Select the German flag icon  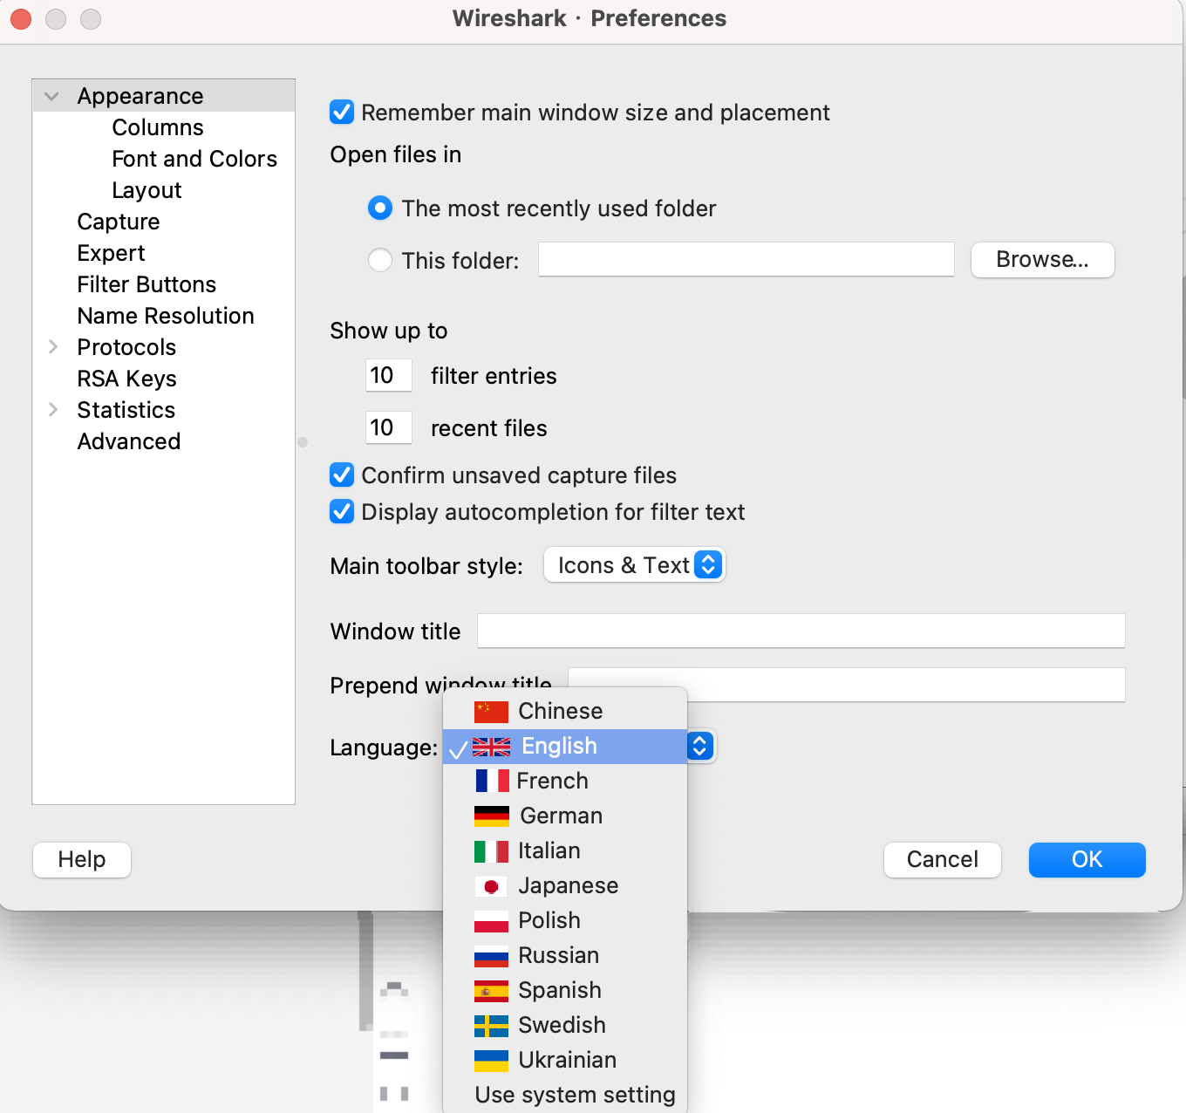click(492, 816)
